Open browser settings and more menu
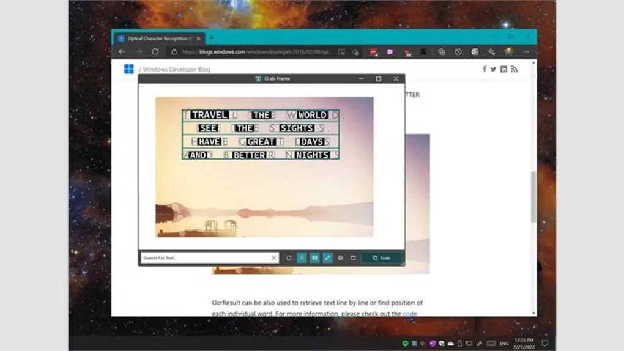 pos(526,52)
